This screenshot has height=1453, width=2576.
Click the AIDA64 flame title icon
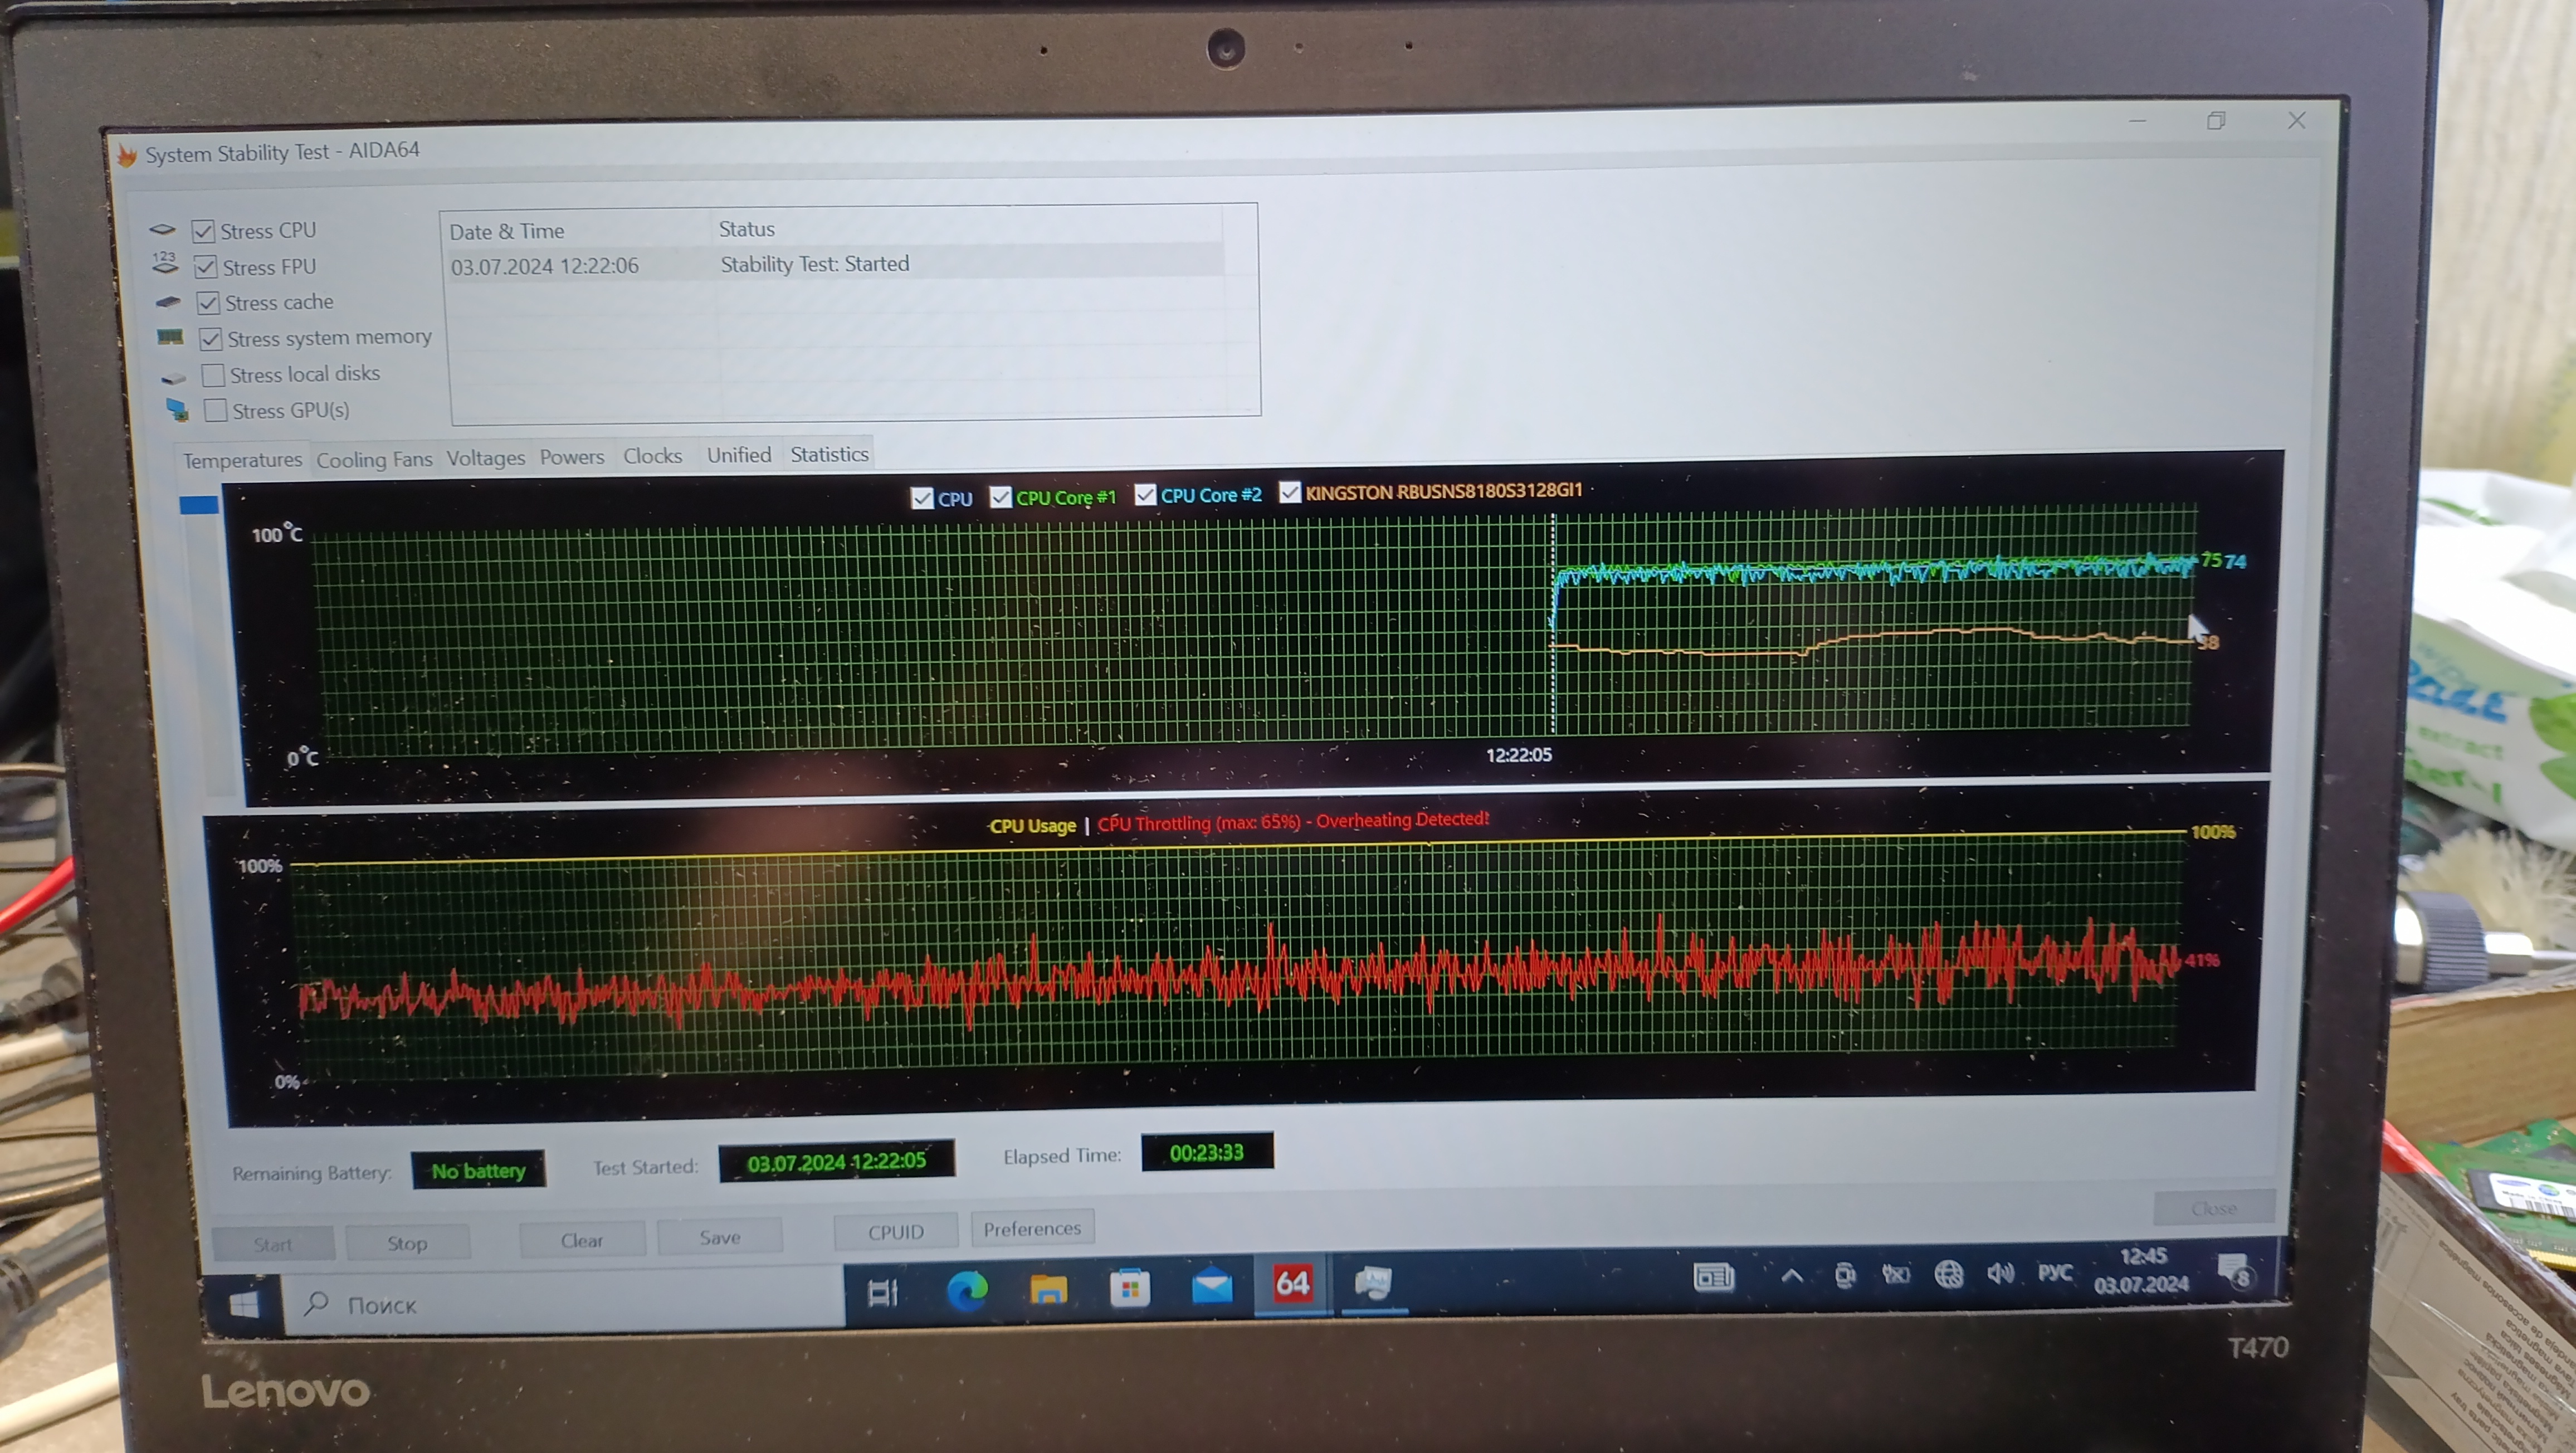coord(127,155)
